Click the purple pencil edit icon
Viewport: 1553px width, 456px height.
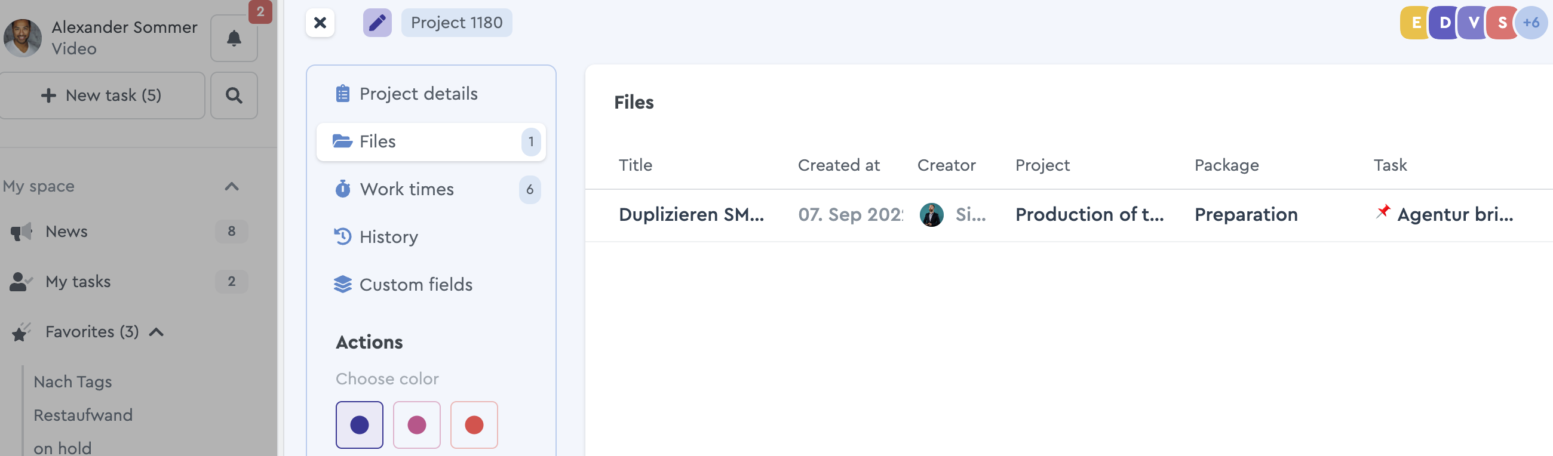pyautogui.click(x=377, y=23)
